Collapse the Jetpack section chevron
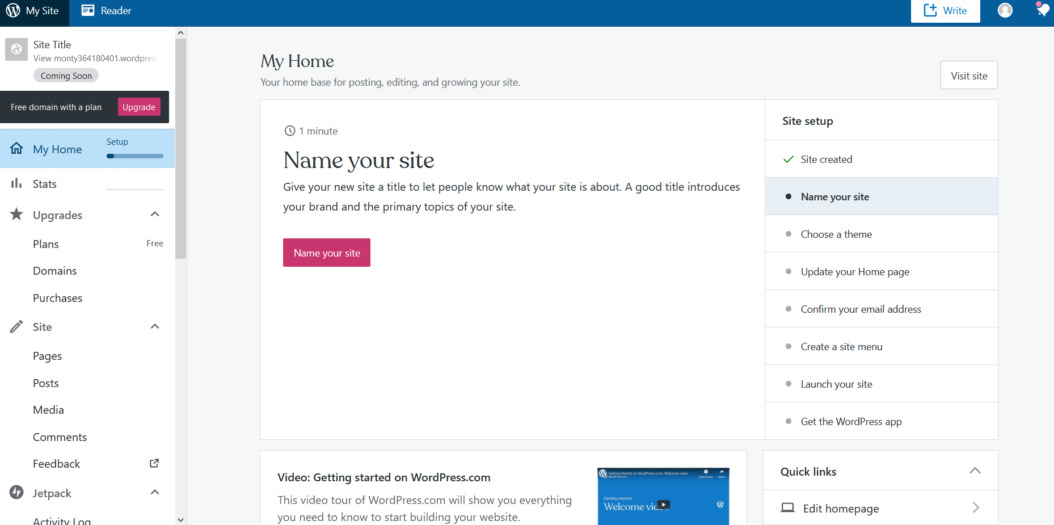This screenshot has width=1054, height=525. [155, 492]
